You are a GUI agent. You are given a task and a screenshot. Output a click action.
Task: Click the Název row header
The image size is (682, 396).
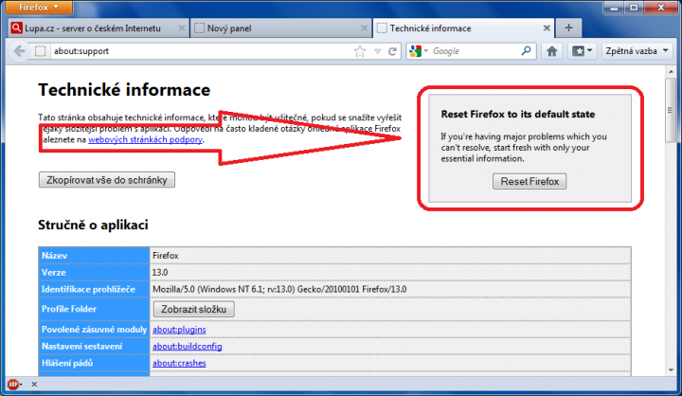94,256
